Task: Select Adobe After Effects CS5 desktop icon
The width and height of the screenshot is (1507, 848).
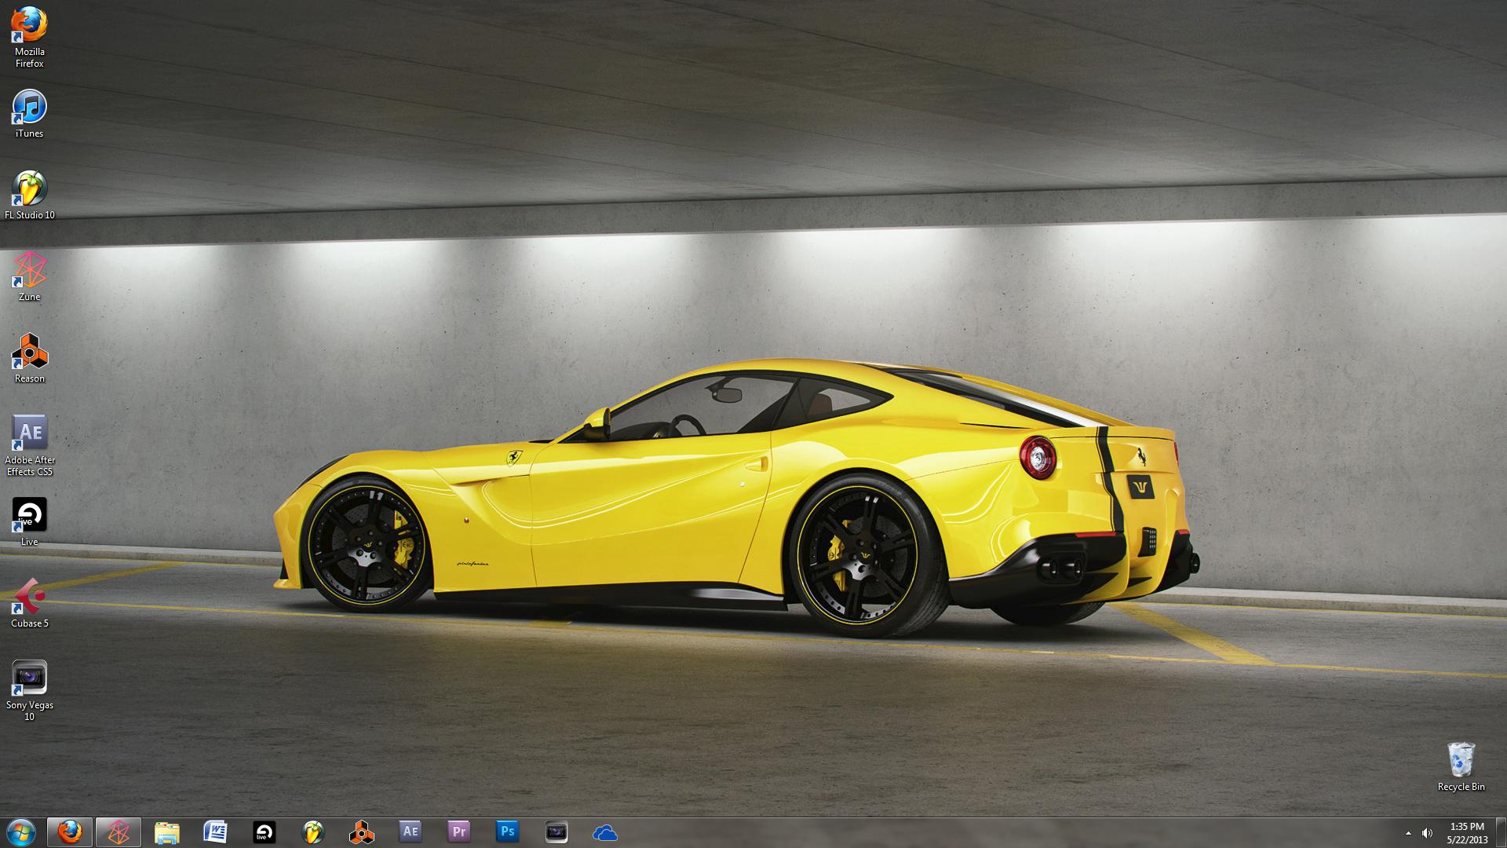Action: click(30, 444)
